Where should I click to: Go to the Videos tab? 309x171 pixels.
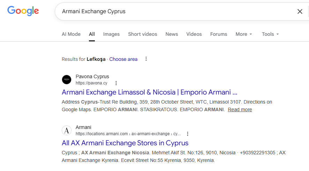194,34
